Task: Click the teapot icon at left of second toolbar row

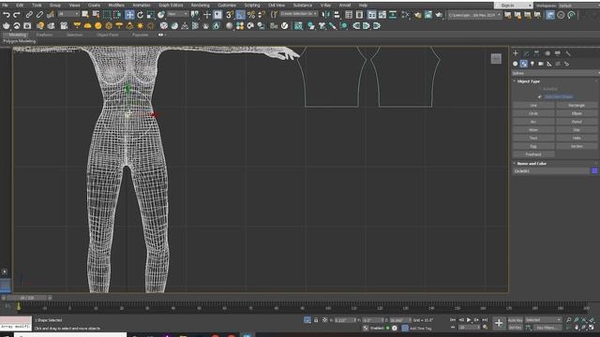Action: pos(7,25)
